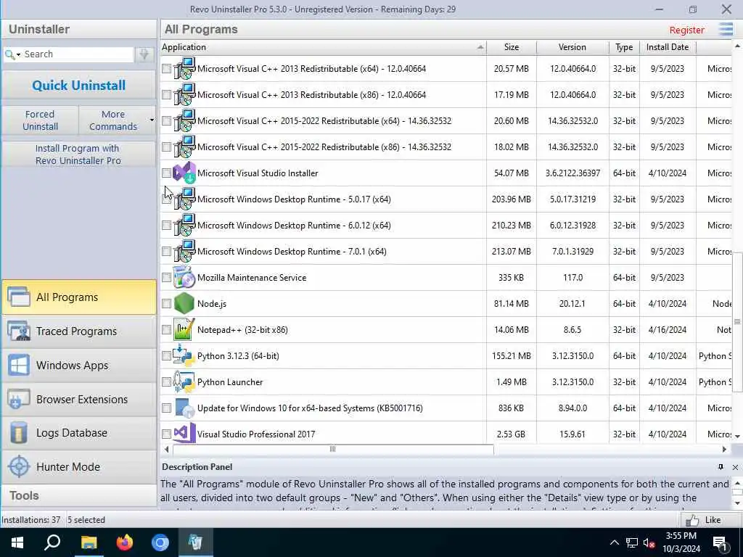This screenshot has height=557, width=743.
Task: Click the horizontal scrollbar right arrow
Action: tap(724, 449)
